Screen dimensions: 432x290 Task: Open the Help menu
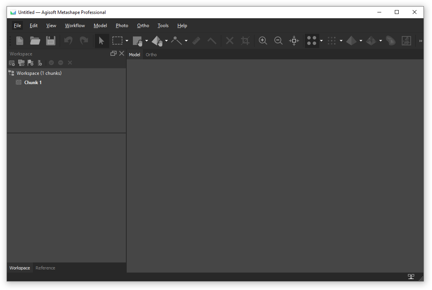click(182, 26)
